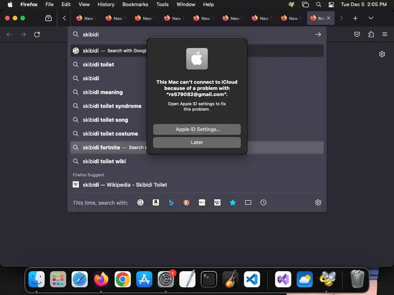This screenshot has height=295, width=394.
Task: Open new tab page personalize gear
Action: click(x=382, y=54)
